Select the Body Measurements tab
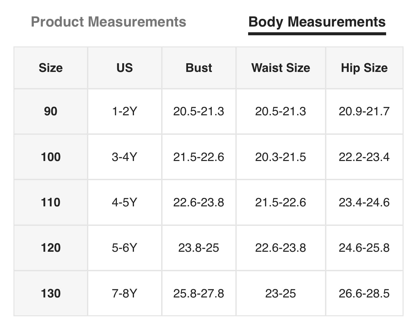The height and width of the screenshot is (323, 417). pyautogui.click(x=317, y=22)
